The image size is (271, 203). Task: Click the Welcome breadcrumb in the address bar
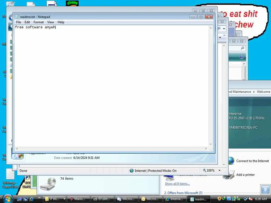pos(263,92)
